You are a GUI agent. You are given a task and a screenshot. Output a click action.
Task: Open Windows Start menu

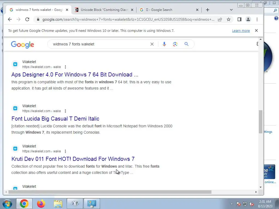click(x=7, y=204)
